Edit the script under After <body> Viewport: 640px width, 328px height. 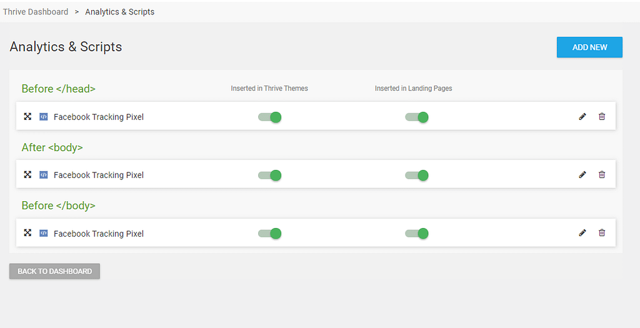(582, 175)
